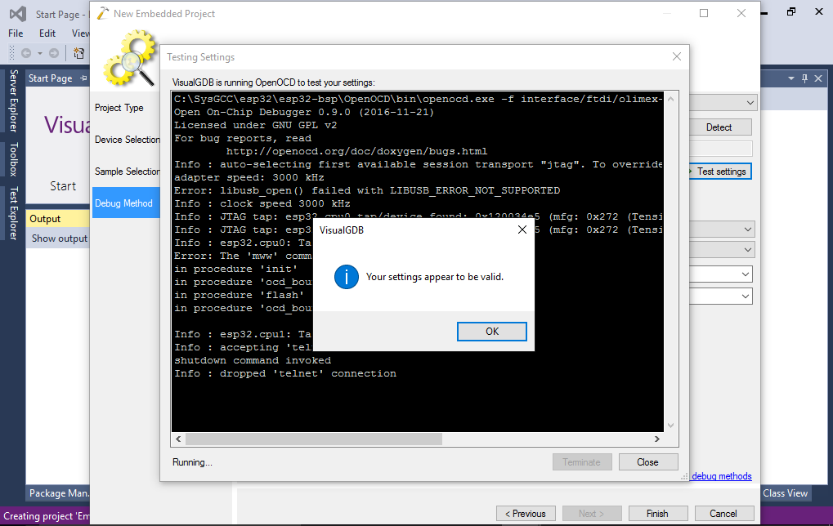Screen dimensions: 833x526
Task: Click the Show output from label
Action: click(x=60, y=238)
